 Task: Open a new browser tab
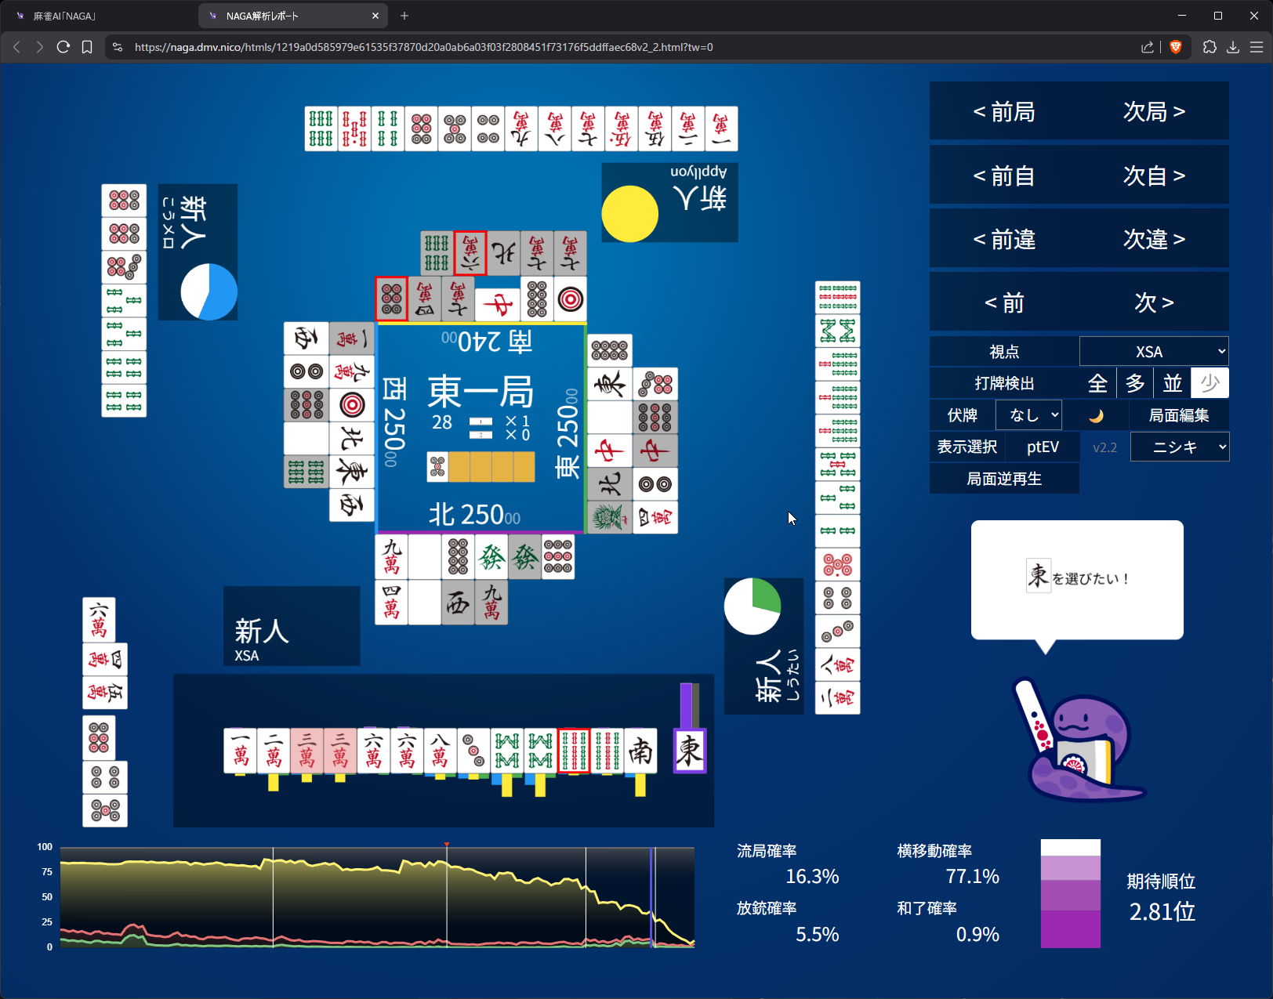404,16
